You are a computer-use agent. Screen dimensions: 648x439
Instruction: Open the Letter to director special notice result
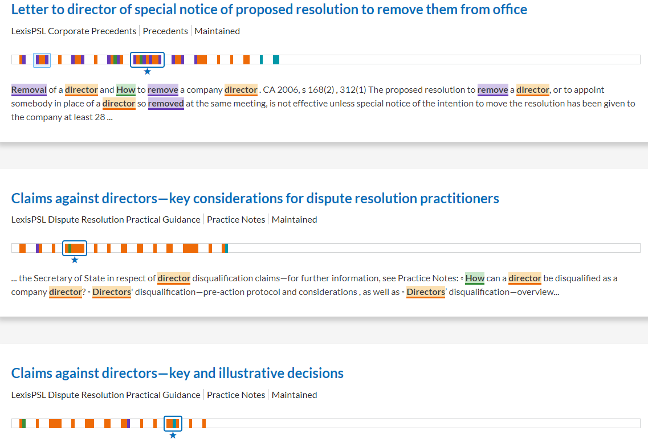click(269, 10)
